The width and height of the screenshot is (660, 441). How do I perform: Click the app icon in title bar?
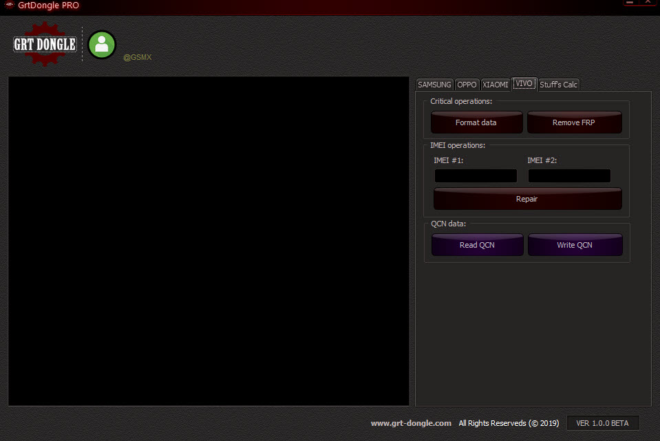coord(9,5)
